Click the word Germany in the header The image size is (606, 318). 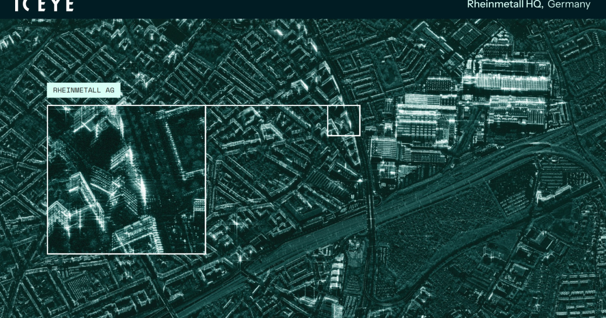pos(569,5)
